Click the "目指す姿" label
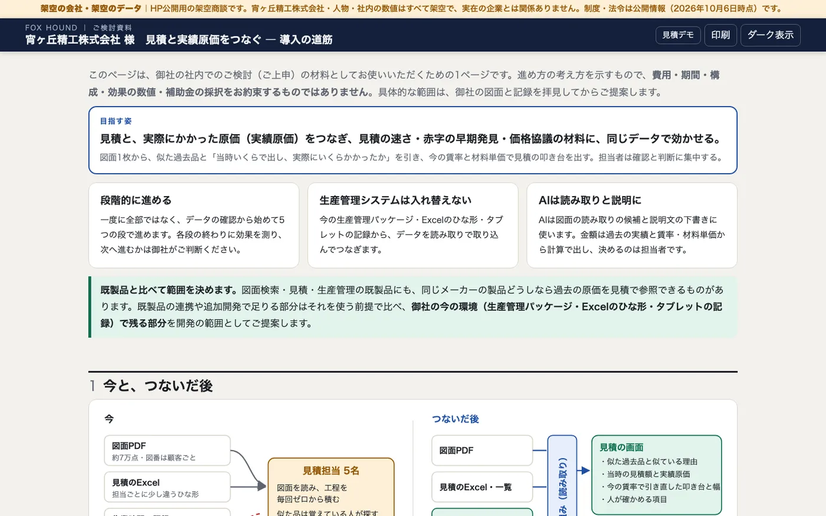This screenshot has width=826, height=516. [116, 121]
